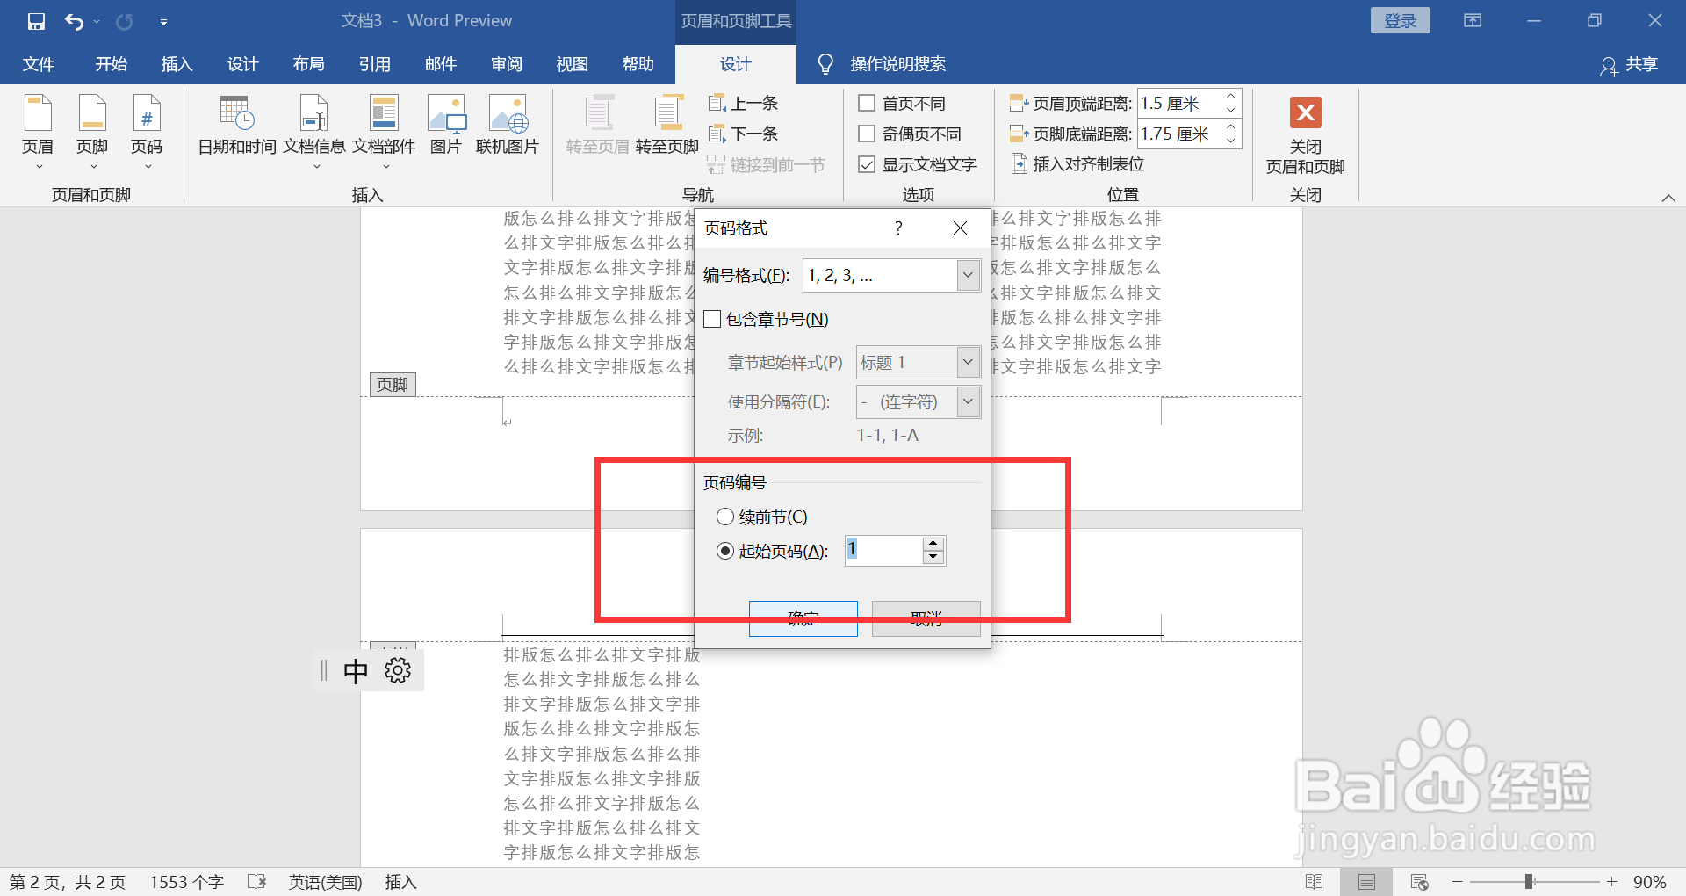Switch to the 布局 tab
This screenshot has height=896, width=1686.
(x=309, y=64)
